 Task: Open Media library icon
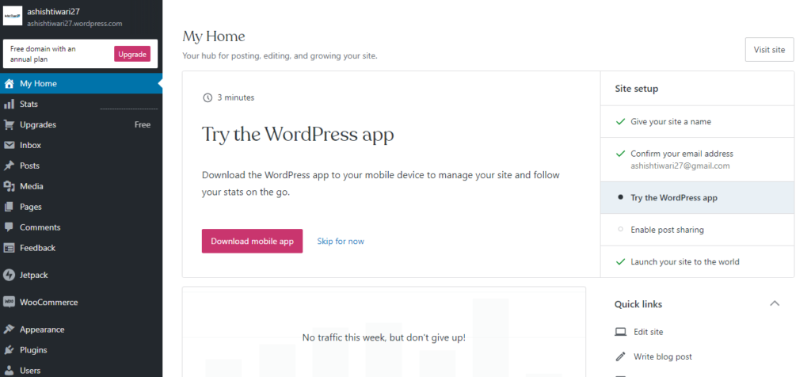pyautogui.click(x=9, y=186)
